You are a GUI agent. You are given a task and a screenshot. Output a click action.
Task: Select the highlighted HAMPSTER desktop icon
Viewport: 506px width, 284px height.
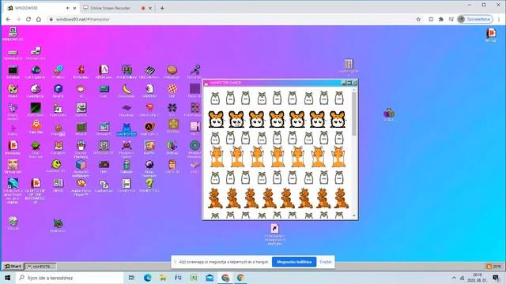[126, 129]
